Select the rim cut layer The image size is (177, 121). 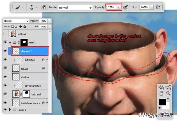pyautogui.click(x=28, y=68)
